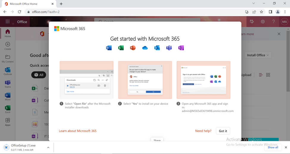Open Apps in the left sidebar
The image size is (290, 154).
point(7,122)
